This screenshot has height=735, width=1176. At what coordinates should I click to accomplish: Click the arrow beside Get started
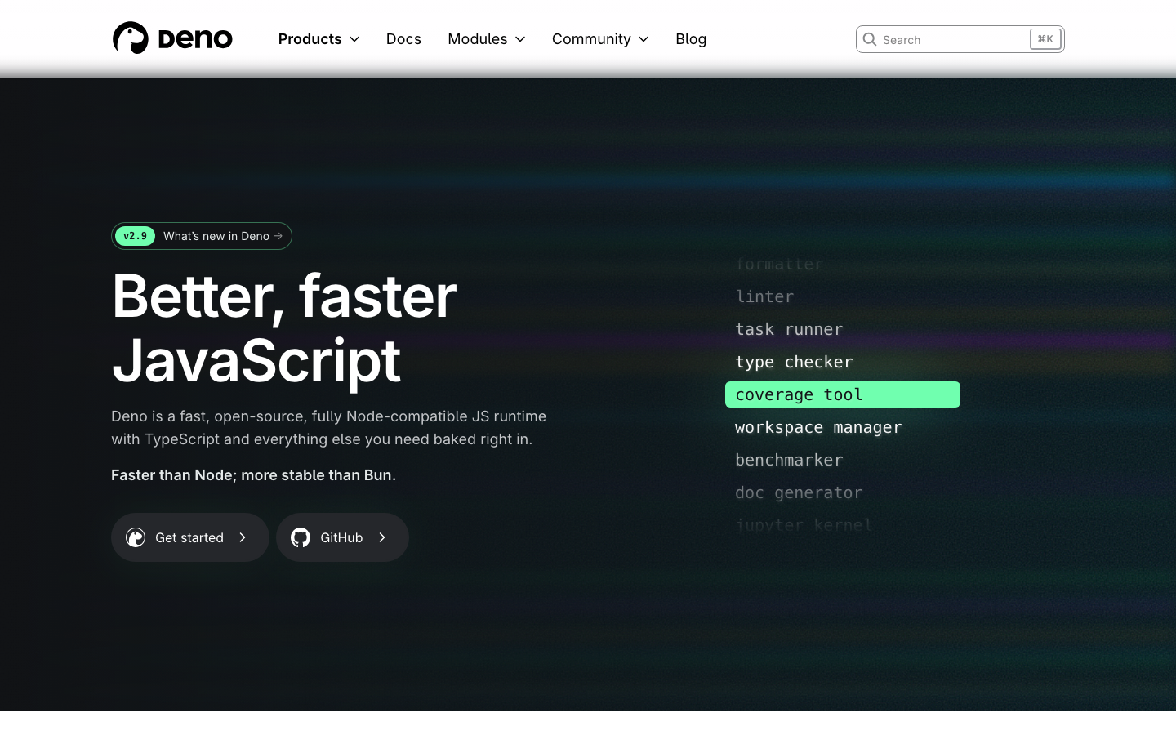[243, 537]
